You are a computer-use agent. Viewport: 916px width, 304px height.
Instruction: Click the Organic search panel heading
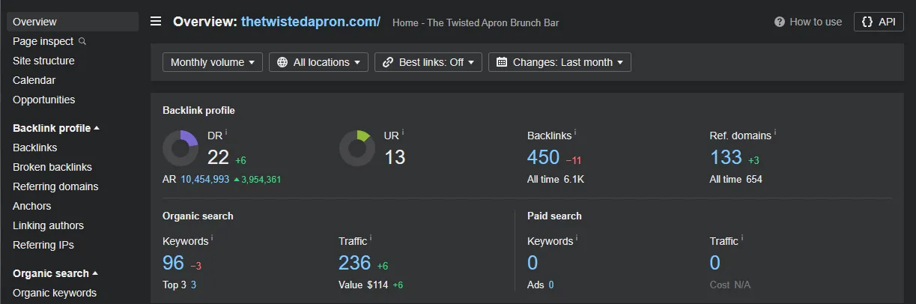(198, 216)
